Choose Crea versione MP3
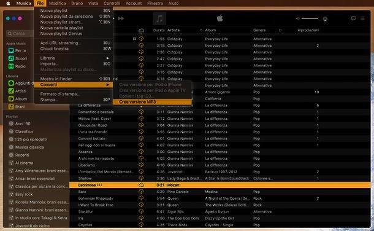 tap(152, 102)
